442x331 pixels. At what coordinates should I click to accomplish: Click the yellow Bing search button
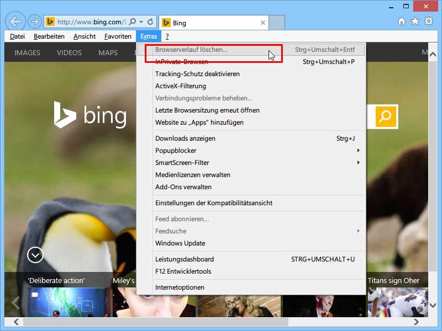[x=385, y=116]
